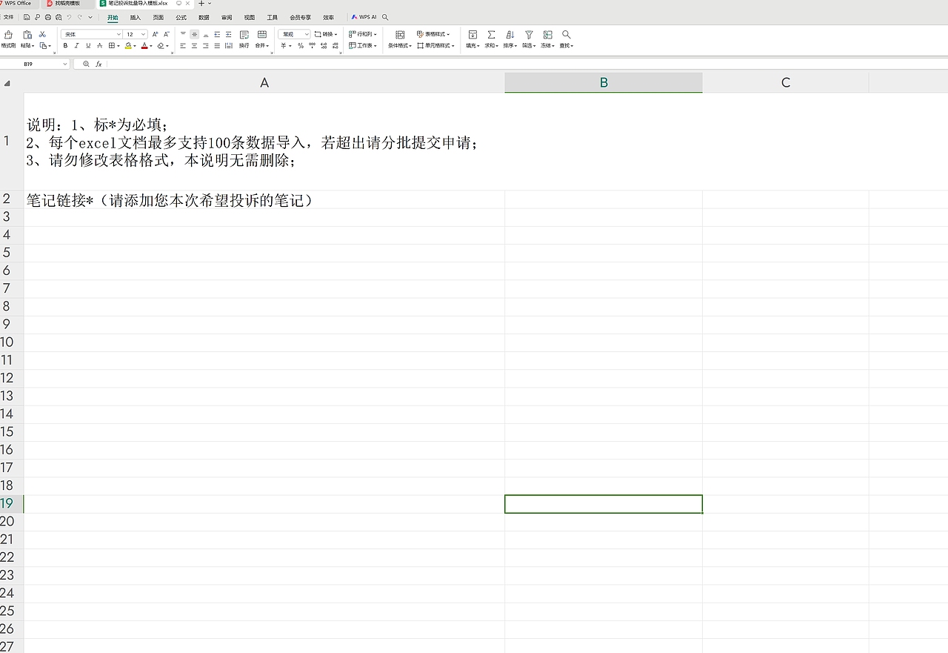Image resolution: width=948 pixels, height=653 pixels.
Task: Toggle Italic formatting
Action: click(76, 46)
